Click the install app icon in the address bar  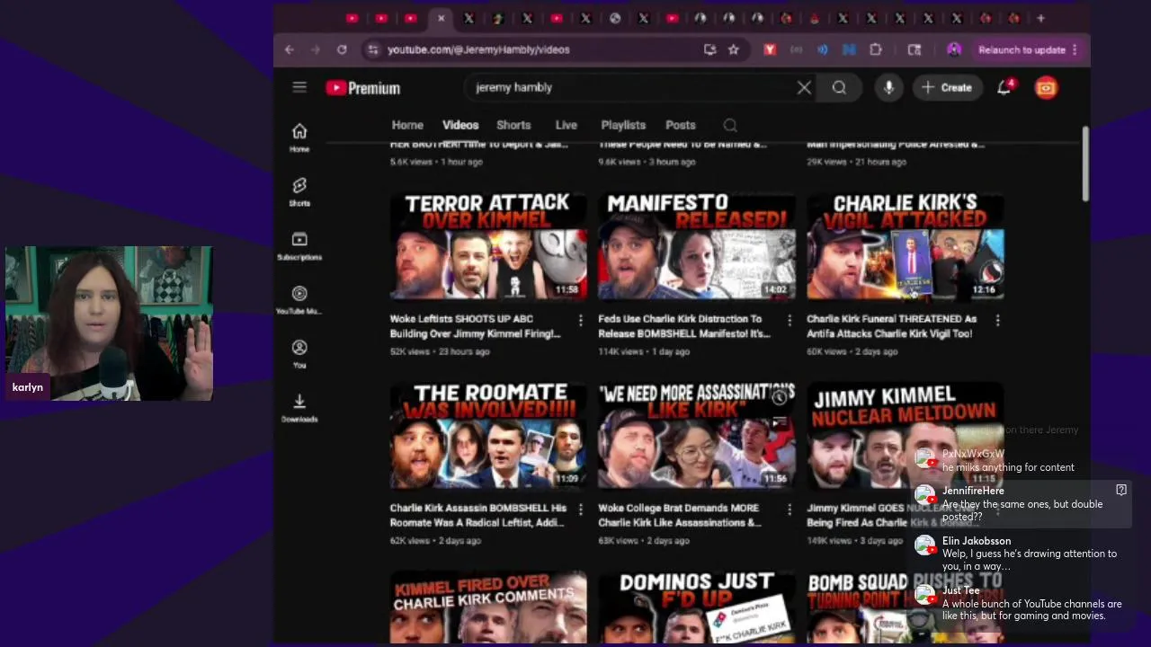click(709, 49)
